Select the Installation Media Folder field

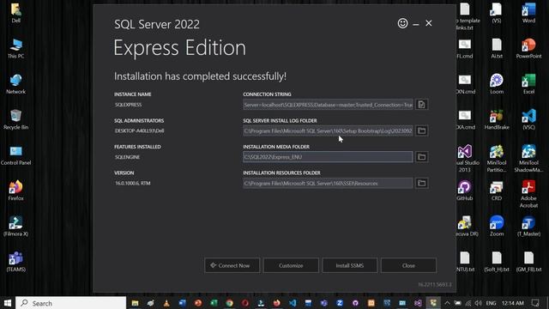(328, 157)
